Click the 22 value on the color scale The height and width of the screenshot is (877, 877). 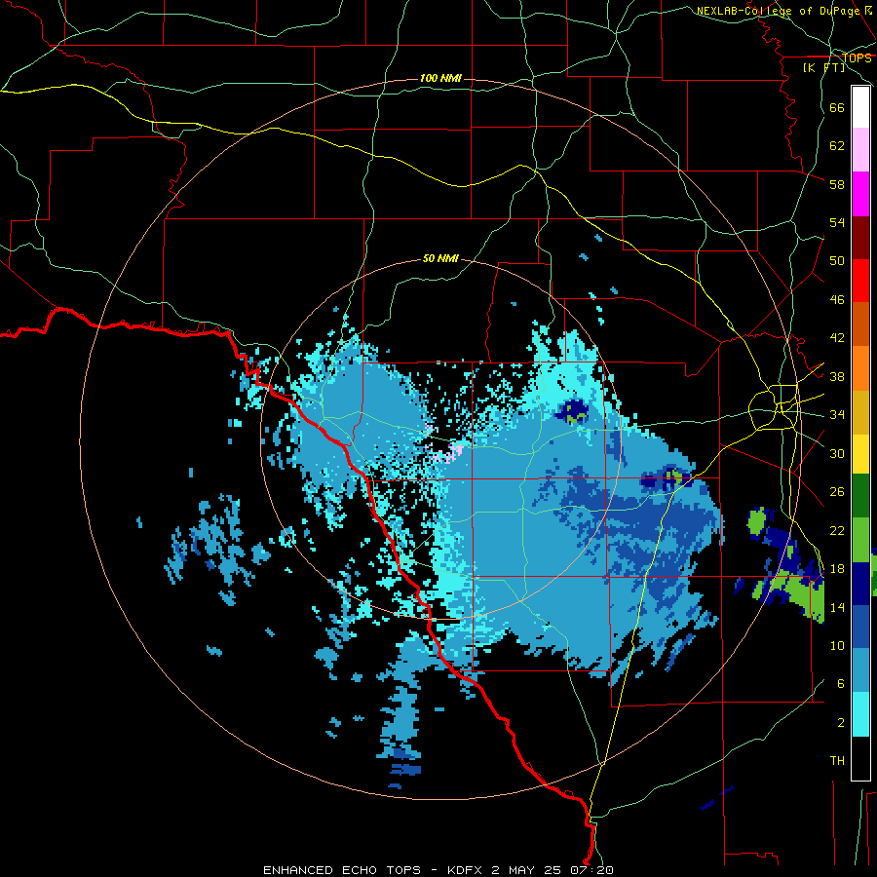[x=837, y=530]
